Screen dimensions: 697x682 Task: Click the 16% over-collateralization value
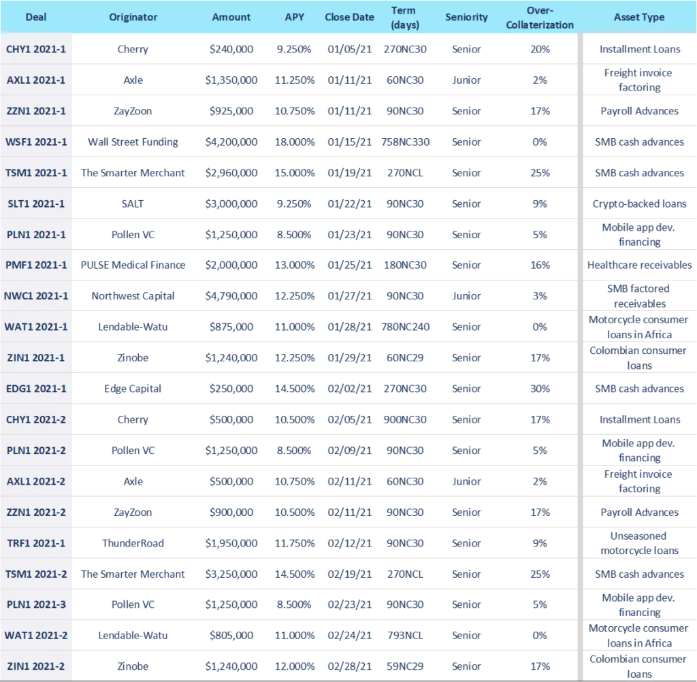(x=540, y=265)
